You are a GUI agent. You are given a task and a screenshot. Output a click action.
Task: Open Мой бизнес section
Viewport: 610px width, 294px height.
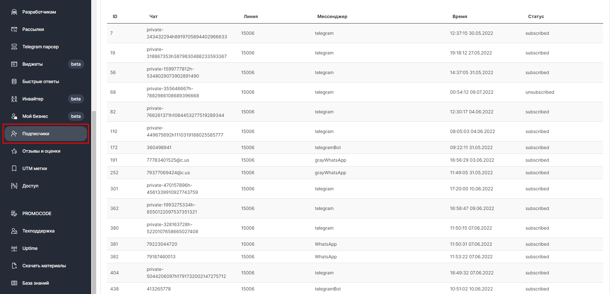click(35, 116)
